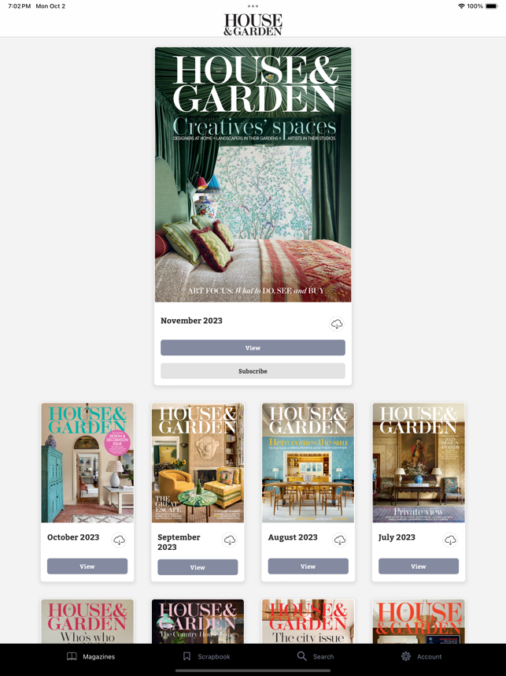Tap the Here comes the sun cover
506x676 pixels.
pos(308,462)
